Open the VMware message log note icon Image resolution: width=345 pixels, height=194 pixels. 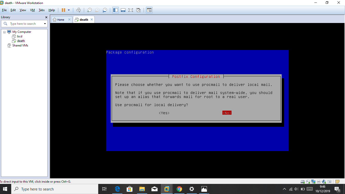click(337, 182)
